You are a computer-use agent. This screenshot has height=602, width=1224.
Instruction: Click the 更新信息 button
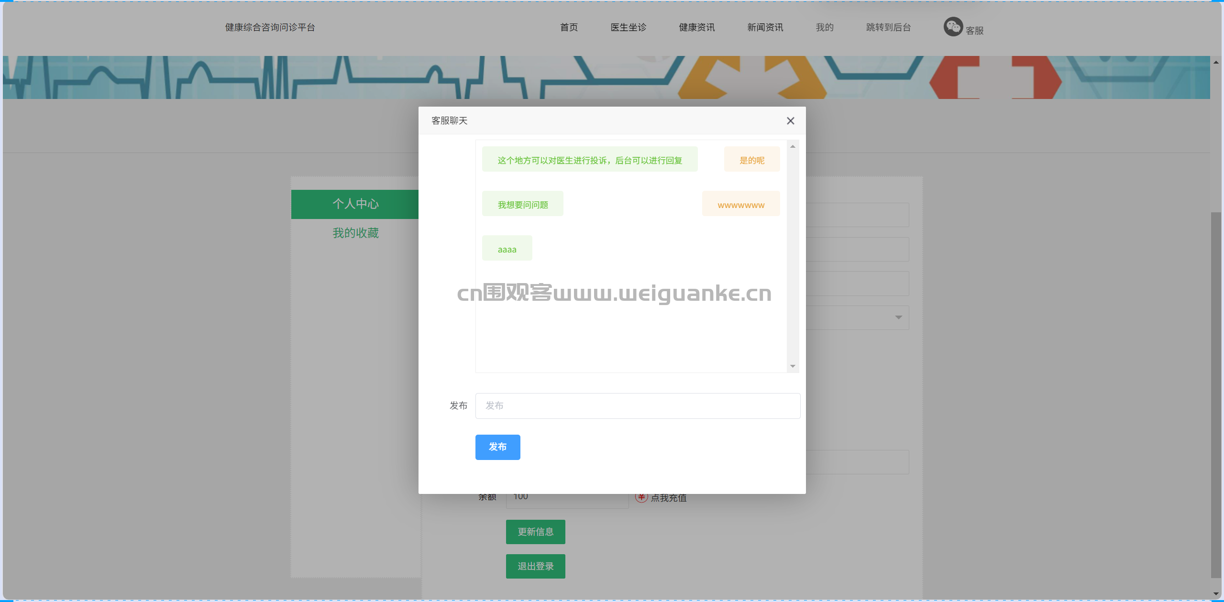point(535,532)
